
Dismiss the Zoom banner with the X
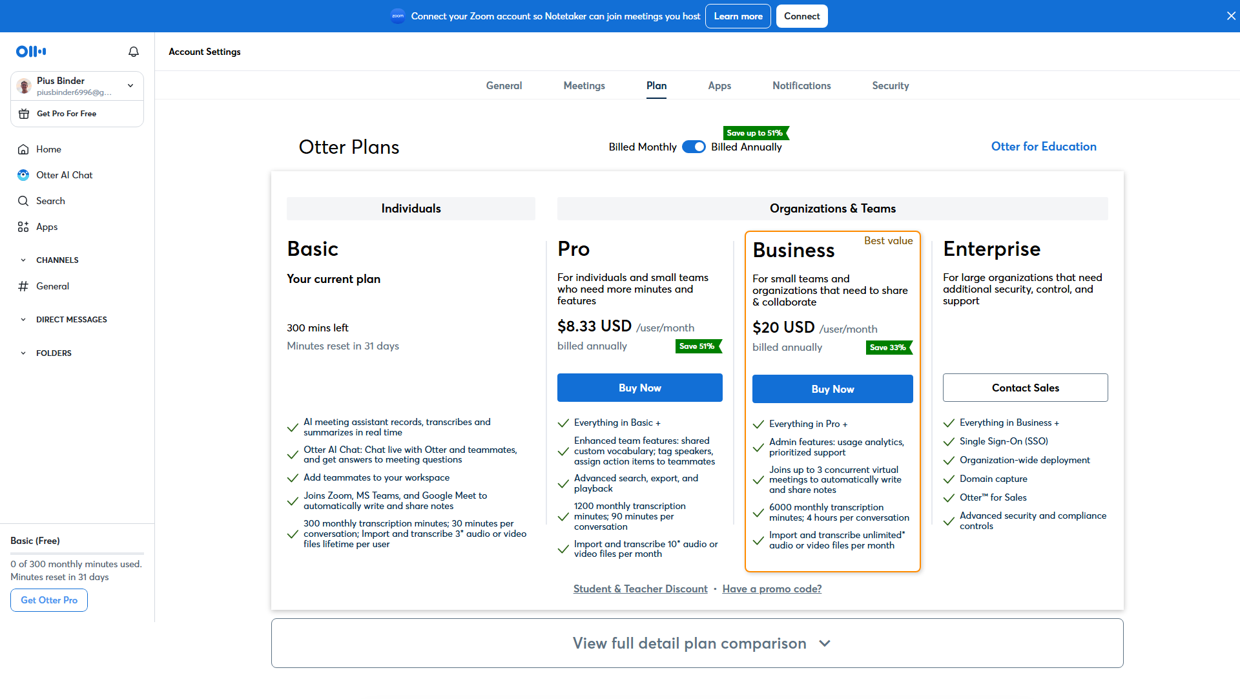(x=1231, y=16)
